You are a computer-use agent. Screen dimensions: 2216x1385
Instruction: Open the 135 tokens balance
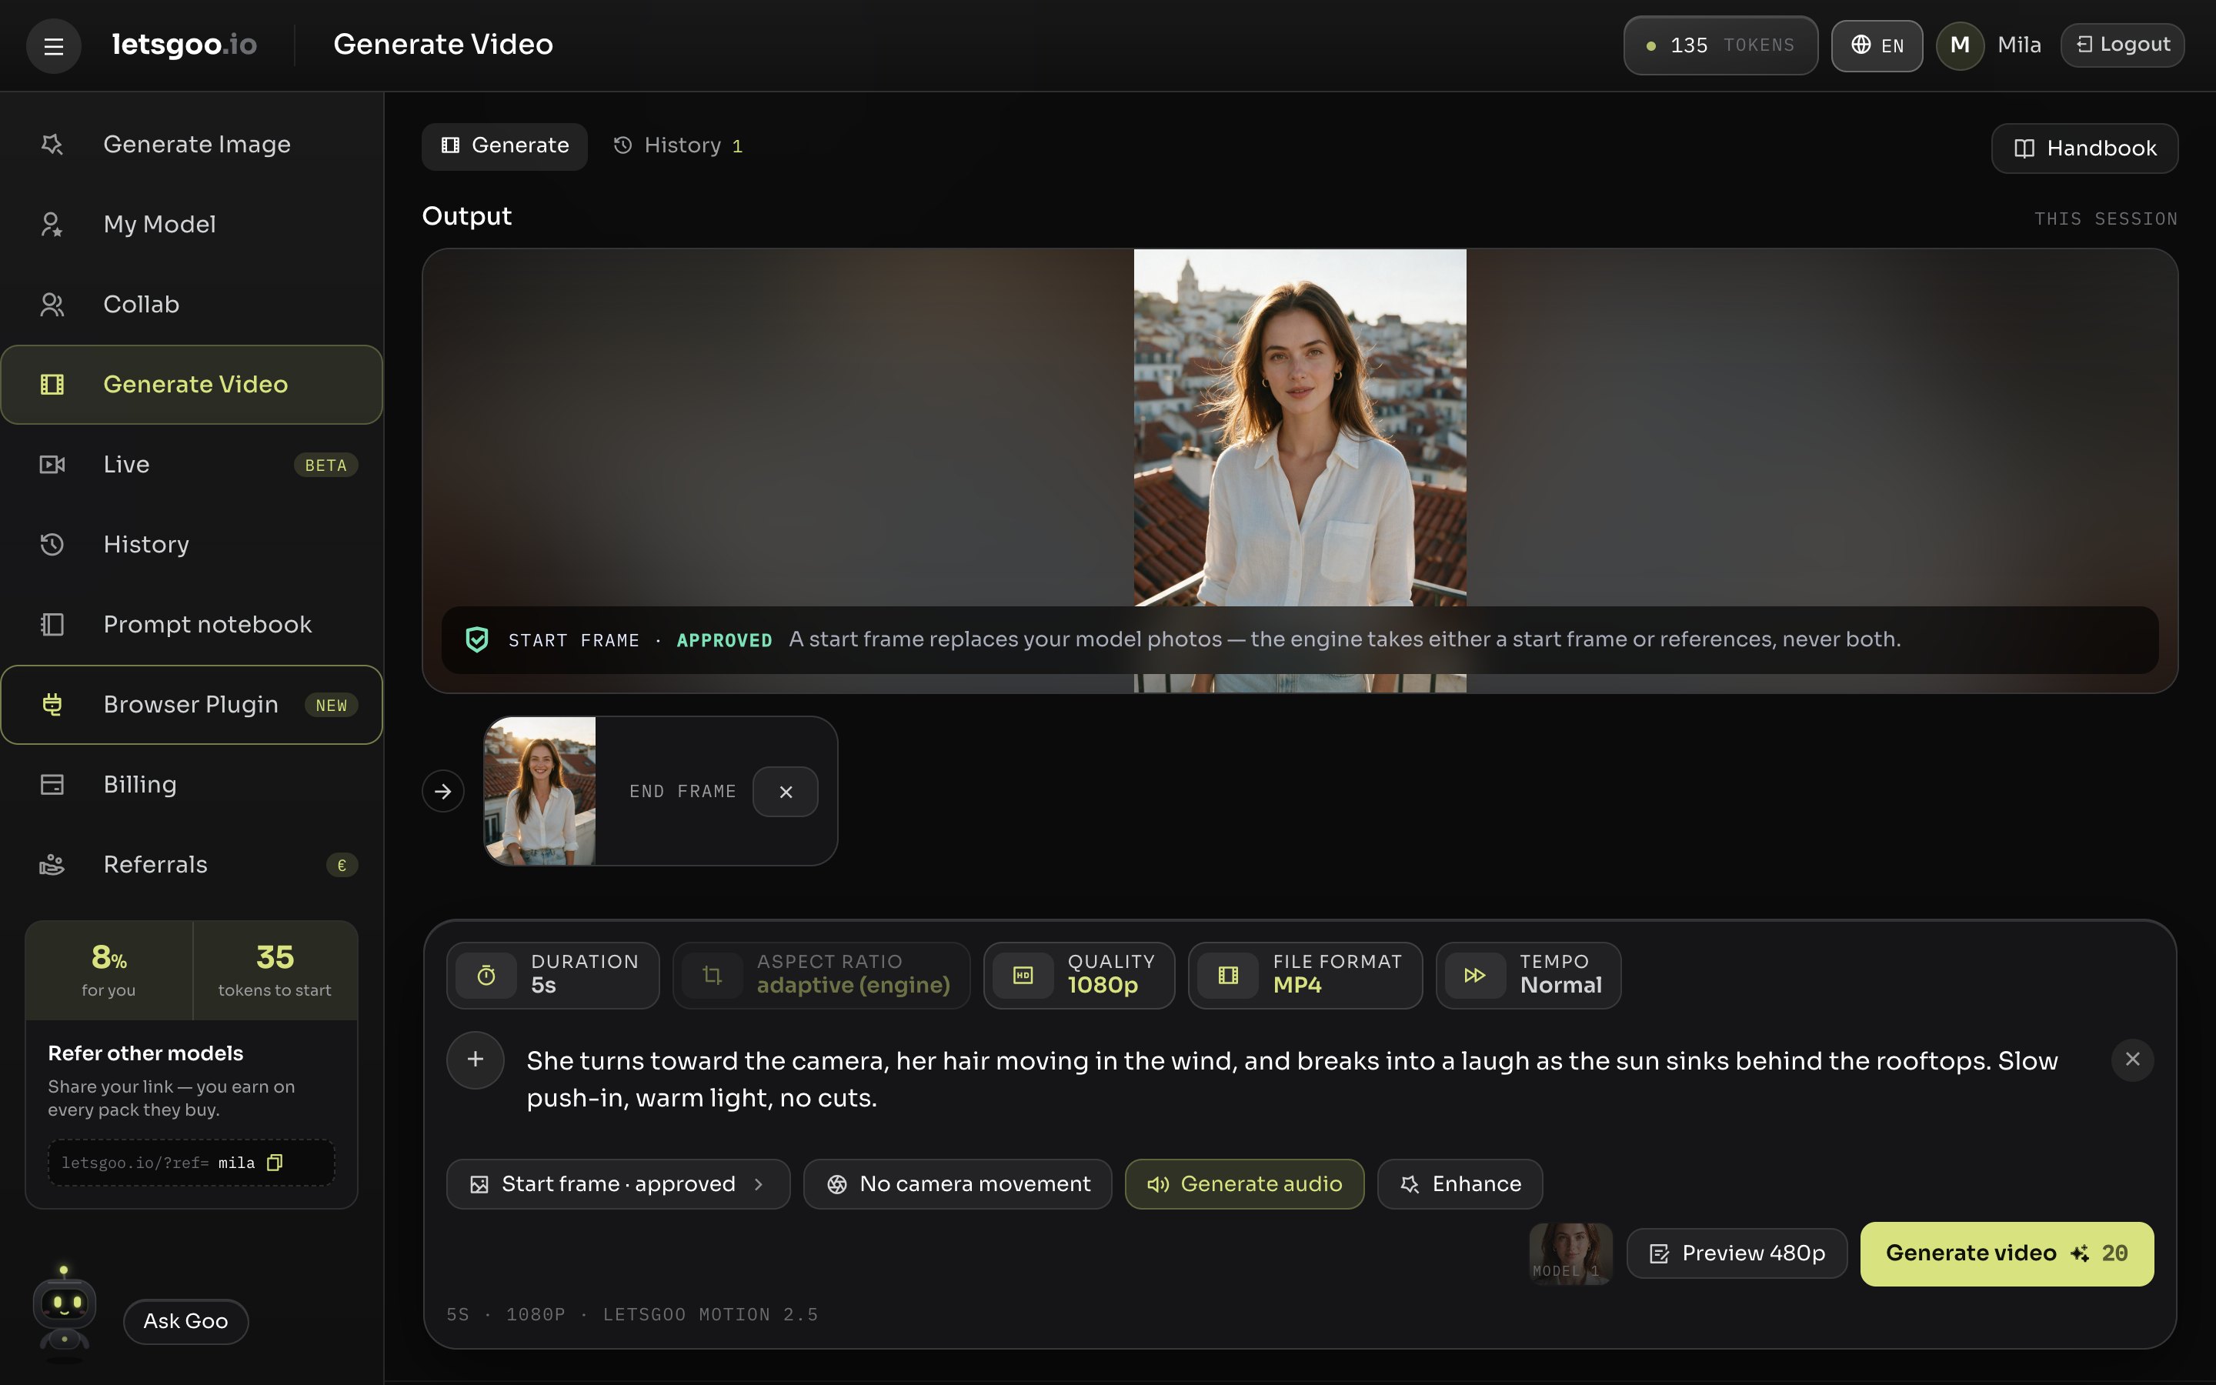pos(1720,45)
